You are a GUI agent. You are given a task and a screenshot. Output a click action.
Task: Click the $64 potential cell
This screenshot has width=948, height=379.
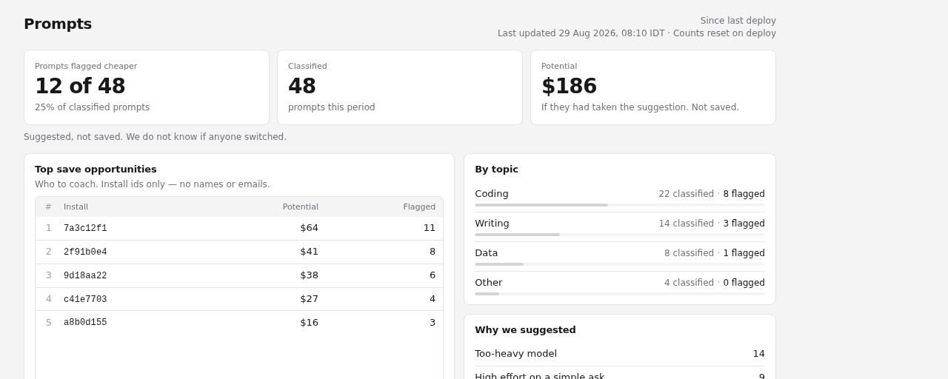(309, 228)
